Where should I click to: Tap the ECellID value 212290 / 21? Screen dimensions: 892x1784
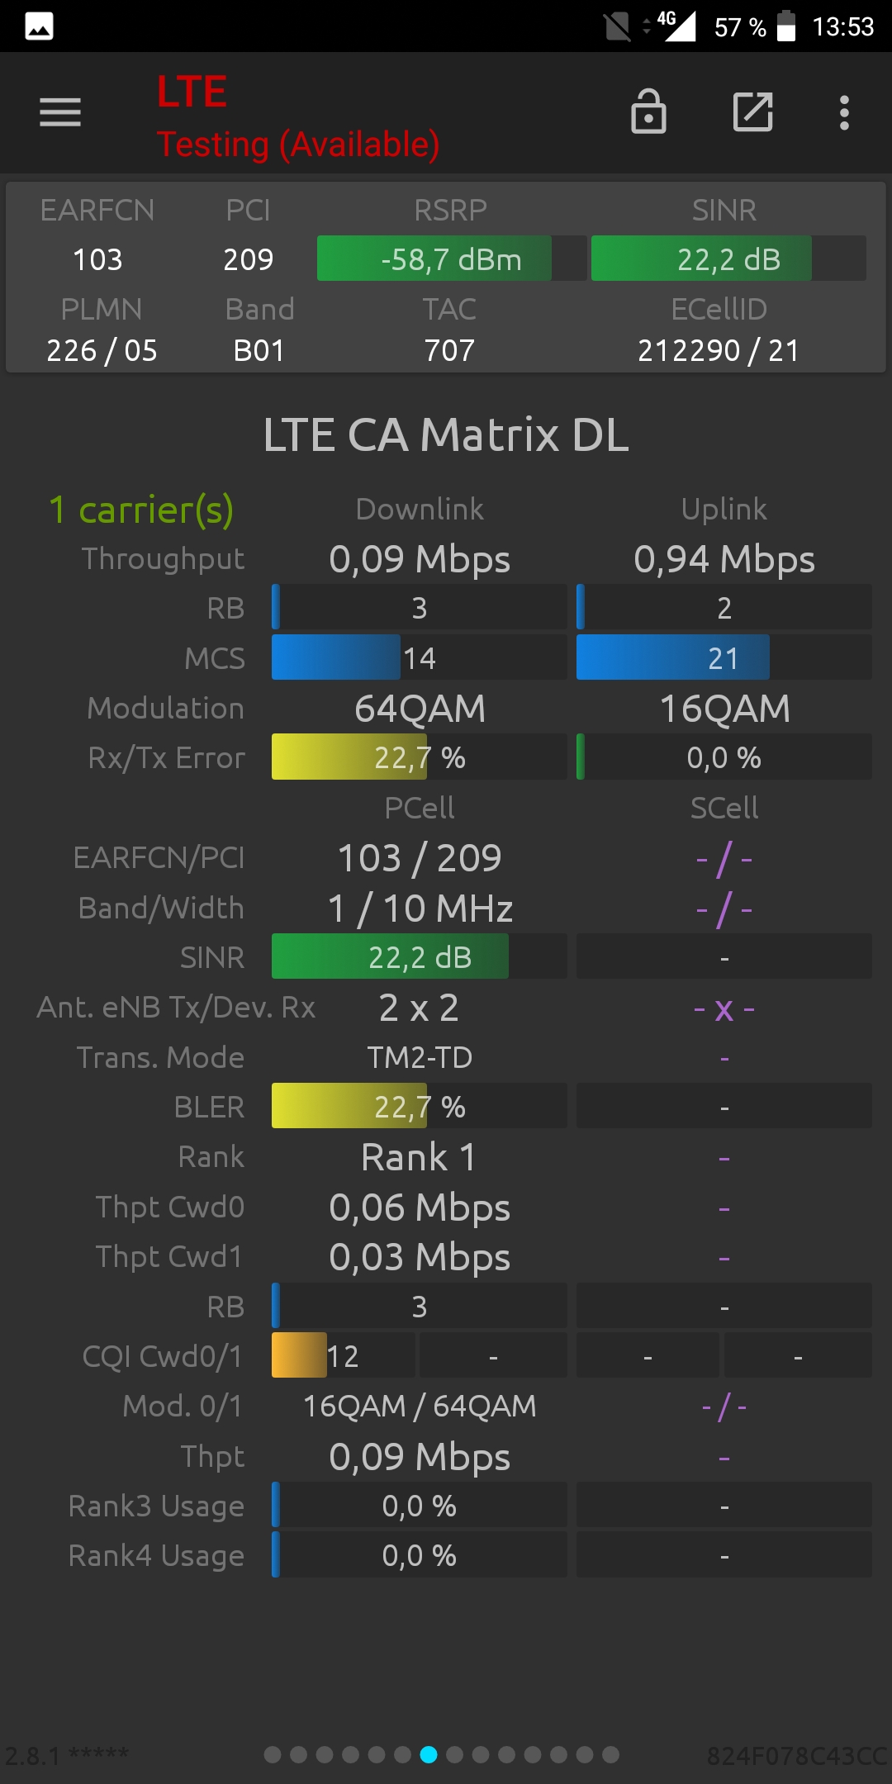click(x=719, y=350)
